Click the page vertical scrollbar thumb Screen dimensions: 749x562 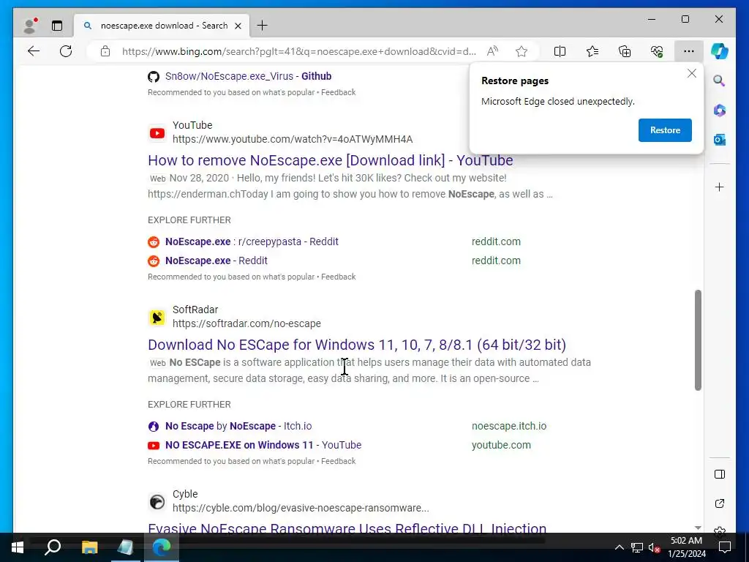pyautogui.click(x=698, y=340)
